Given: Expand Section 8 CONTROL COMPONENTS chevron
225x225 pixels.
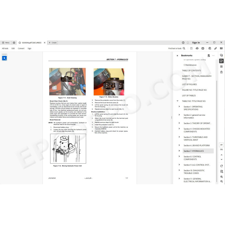Looking at the screenshot, I should [179, 157].
